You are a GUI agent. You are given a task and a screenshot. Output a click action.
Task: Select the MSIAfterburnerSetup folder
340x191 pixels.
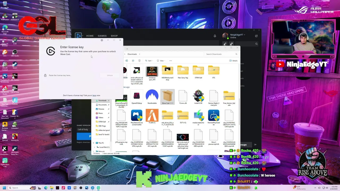168,73
